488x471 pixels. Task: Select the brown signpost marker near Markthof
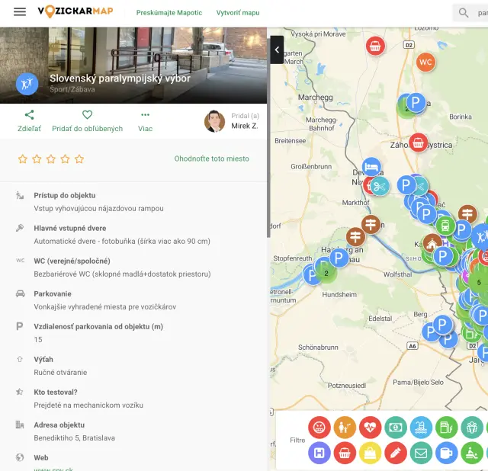[371, 224]
